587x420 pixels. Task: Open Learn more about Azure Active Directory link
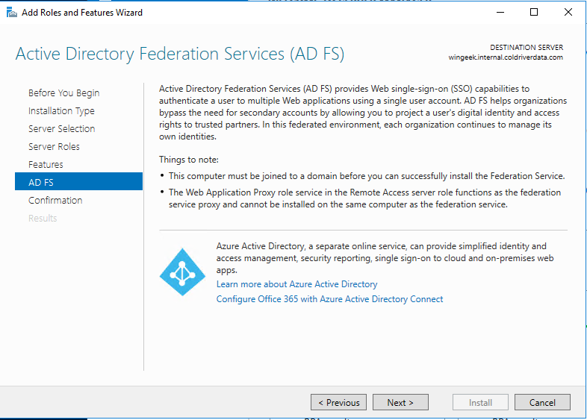296,284
